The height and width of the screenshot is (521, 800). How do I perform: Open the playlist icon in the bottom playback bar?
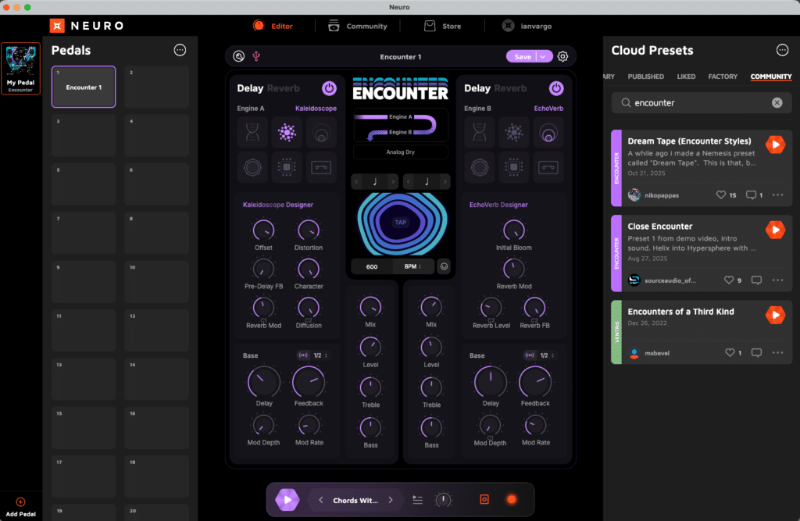416,499
